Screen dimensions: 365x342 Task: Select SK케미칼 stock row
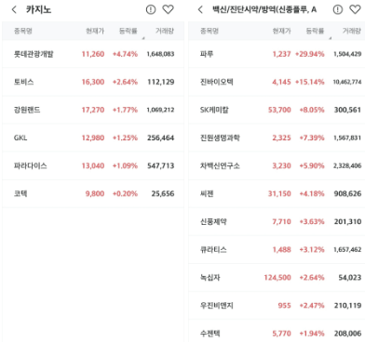pos(277,110)
